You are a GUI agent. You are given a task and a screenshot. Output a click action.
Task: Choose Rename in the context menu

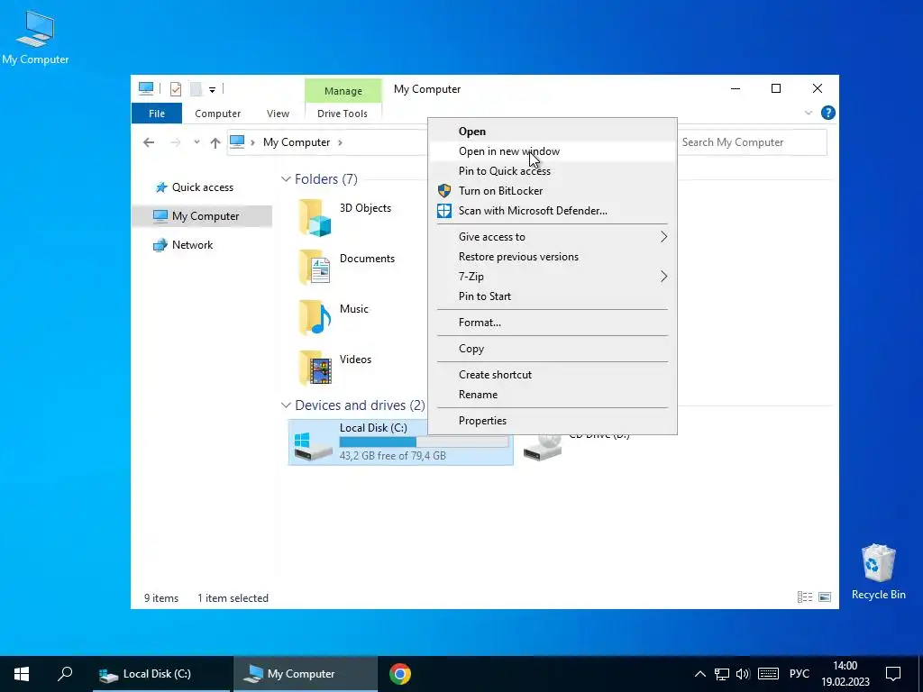(x=553, y=395)
